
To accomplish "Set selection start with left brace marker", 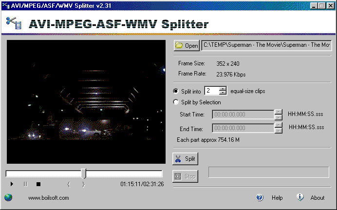I will click(69, 184).
